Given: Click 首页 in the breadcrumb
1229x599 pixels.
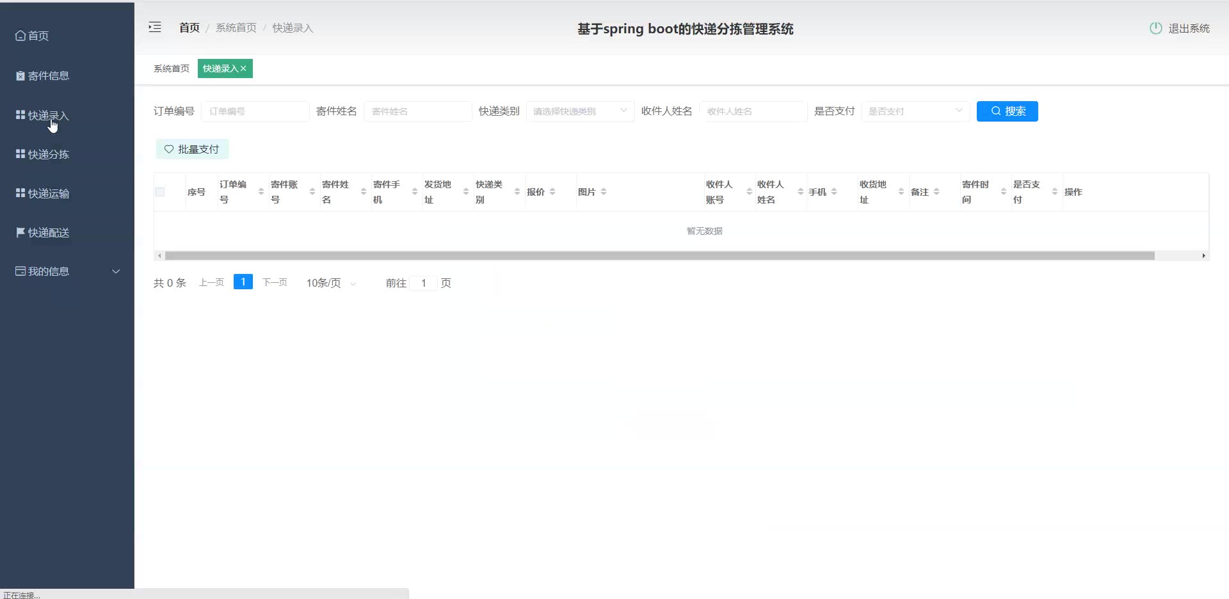Looking at the screenshot, I should (x=189, y=28).
